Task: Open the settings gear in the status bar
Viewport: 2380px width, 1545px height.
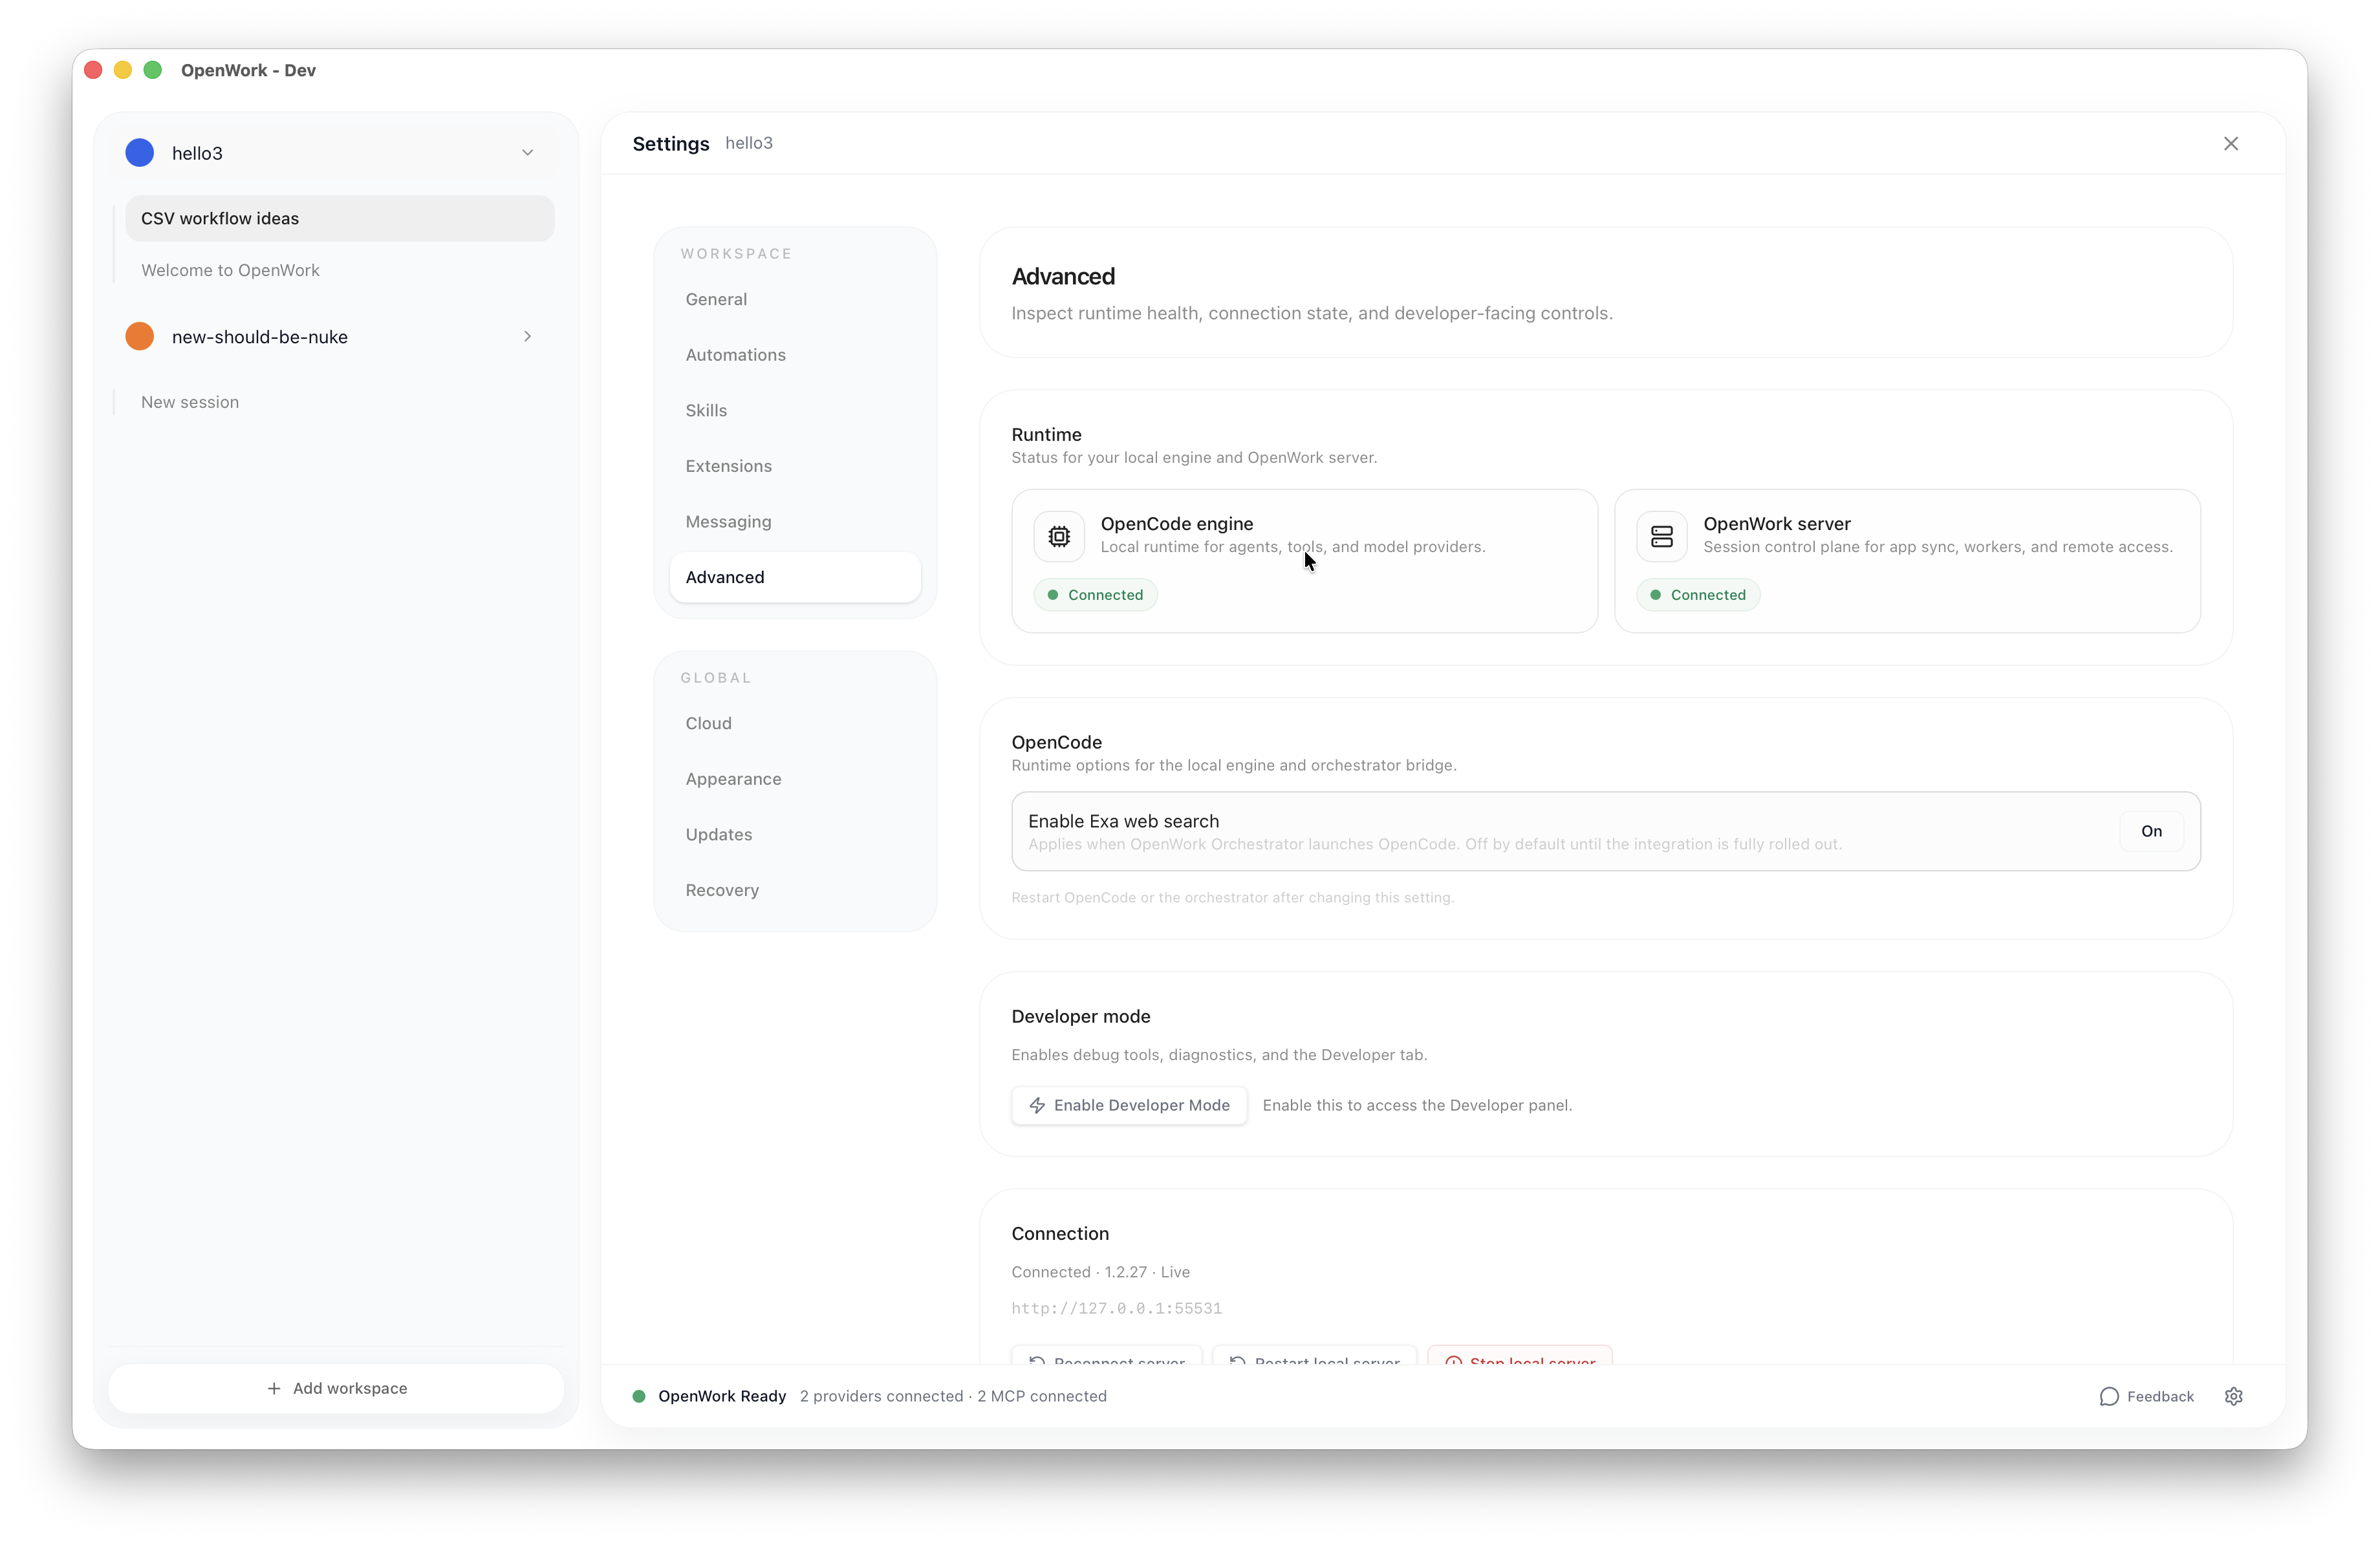Action: pyautogui.click(x=2235, y=1396)
